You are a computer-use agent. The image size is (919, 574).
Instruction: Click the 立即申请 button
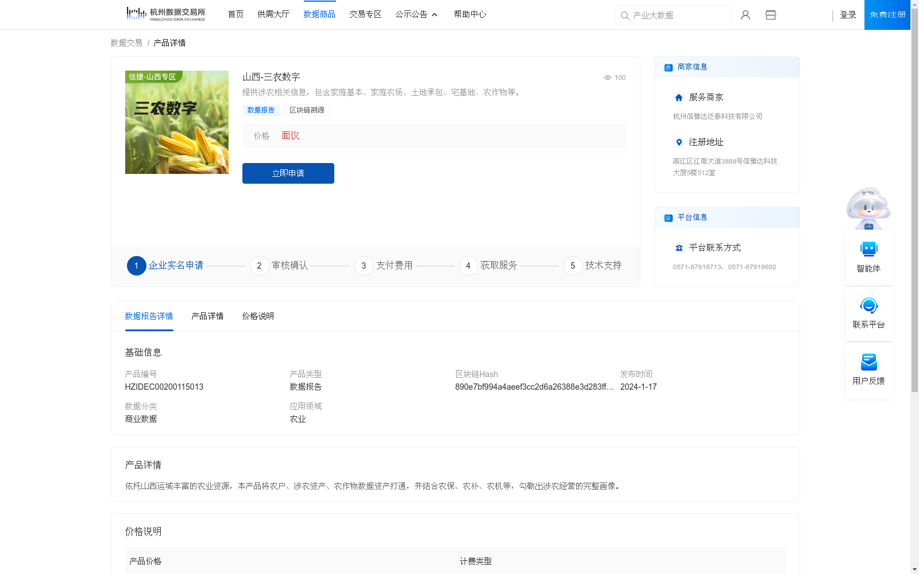point(288,173)
